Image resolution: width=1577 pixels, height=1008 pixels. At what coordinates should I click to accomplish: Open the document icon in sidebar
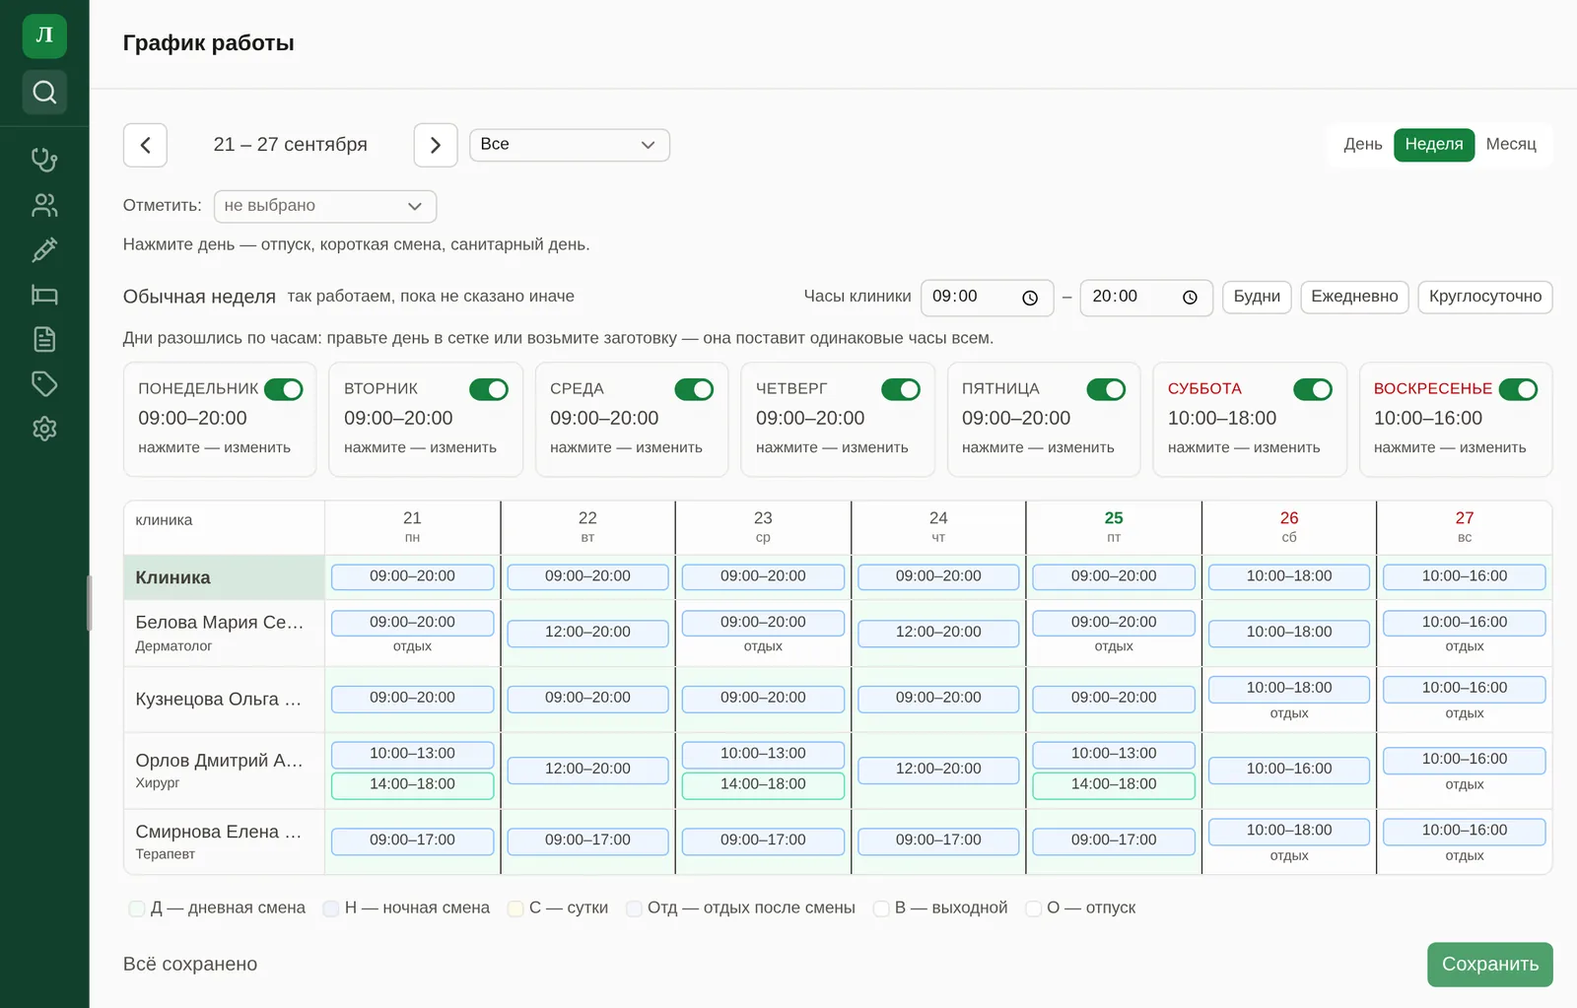(x=44, y=339)
